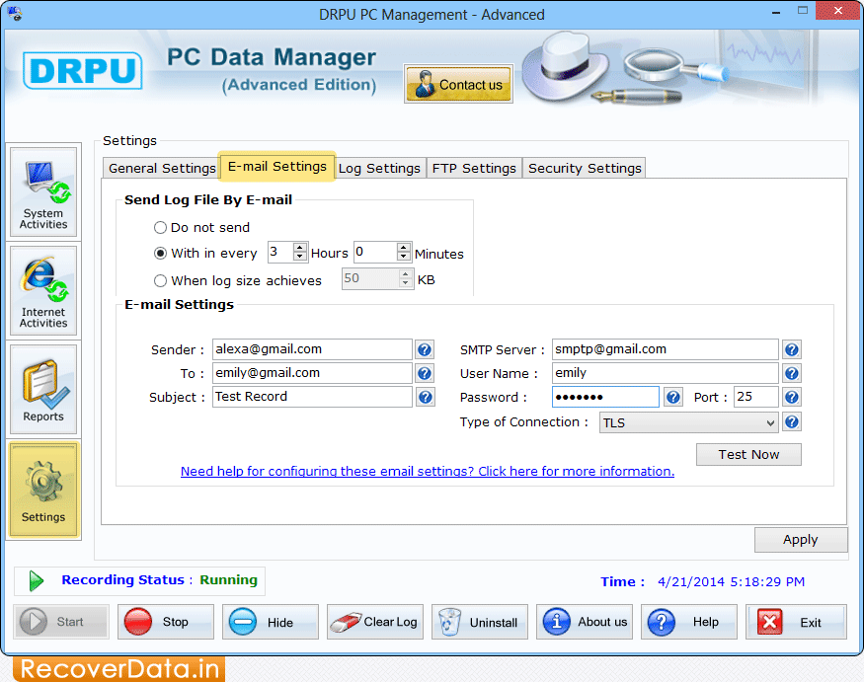Click the Test Now button
864x682 pixels.
click(748, 454)
